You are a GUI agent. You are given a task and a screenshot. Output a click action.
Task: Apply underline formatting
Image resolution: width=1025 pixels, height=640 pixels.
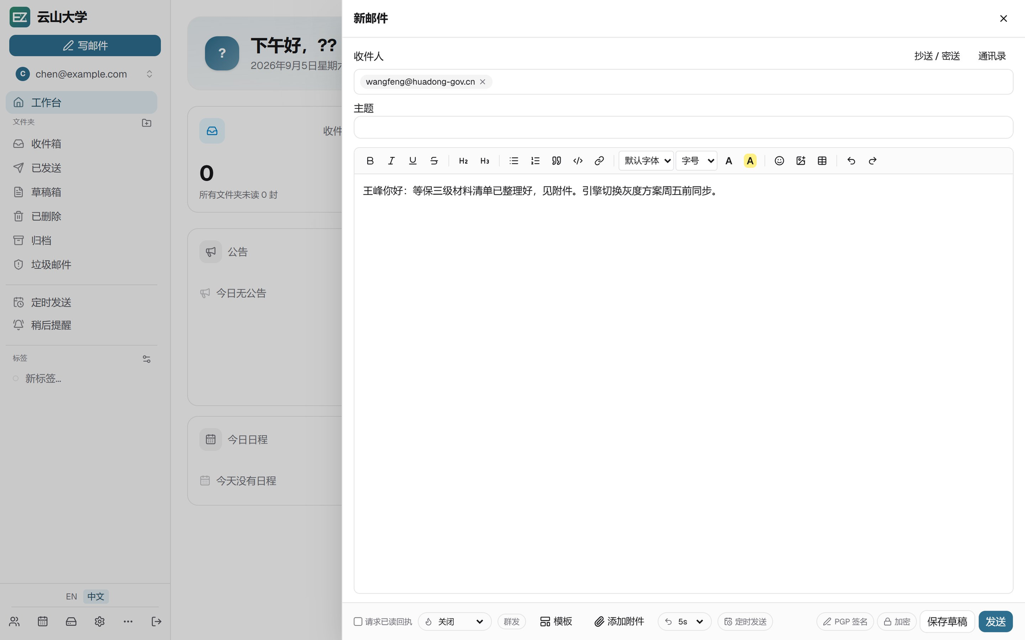click(413, 161)
